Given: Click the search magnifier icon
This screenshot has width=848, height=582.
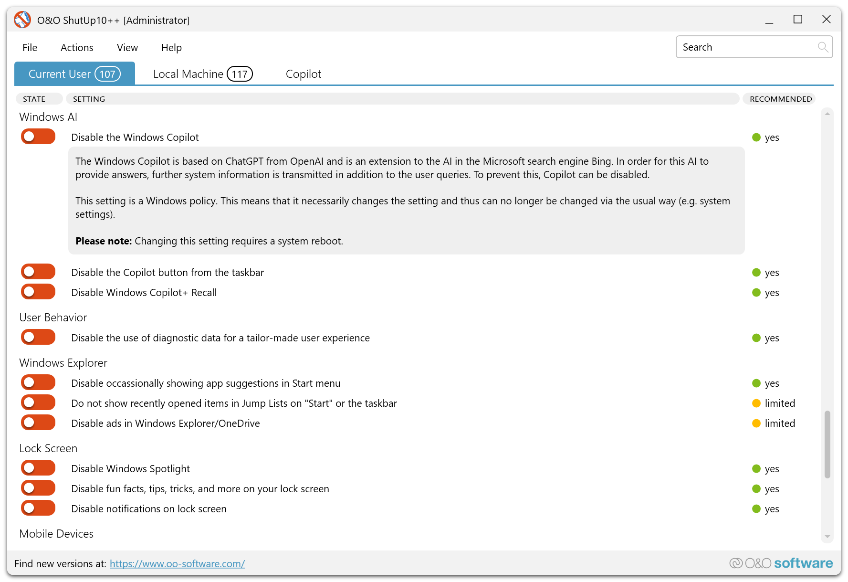Looking at the screenshot, I should (822, 47).
